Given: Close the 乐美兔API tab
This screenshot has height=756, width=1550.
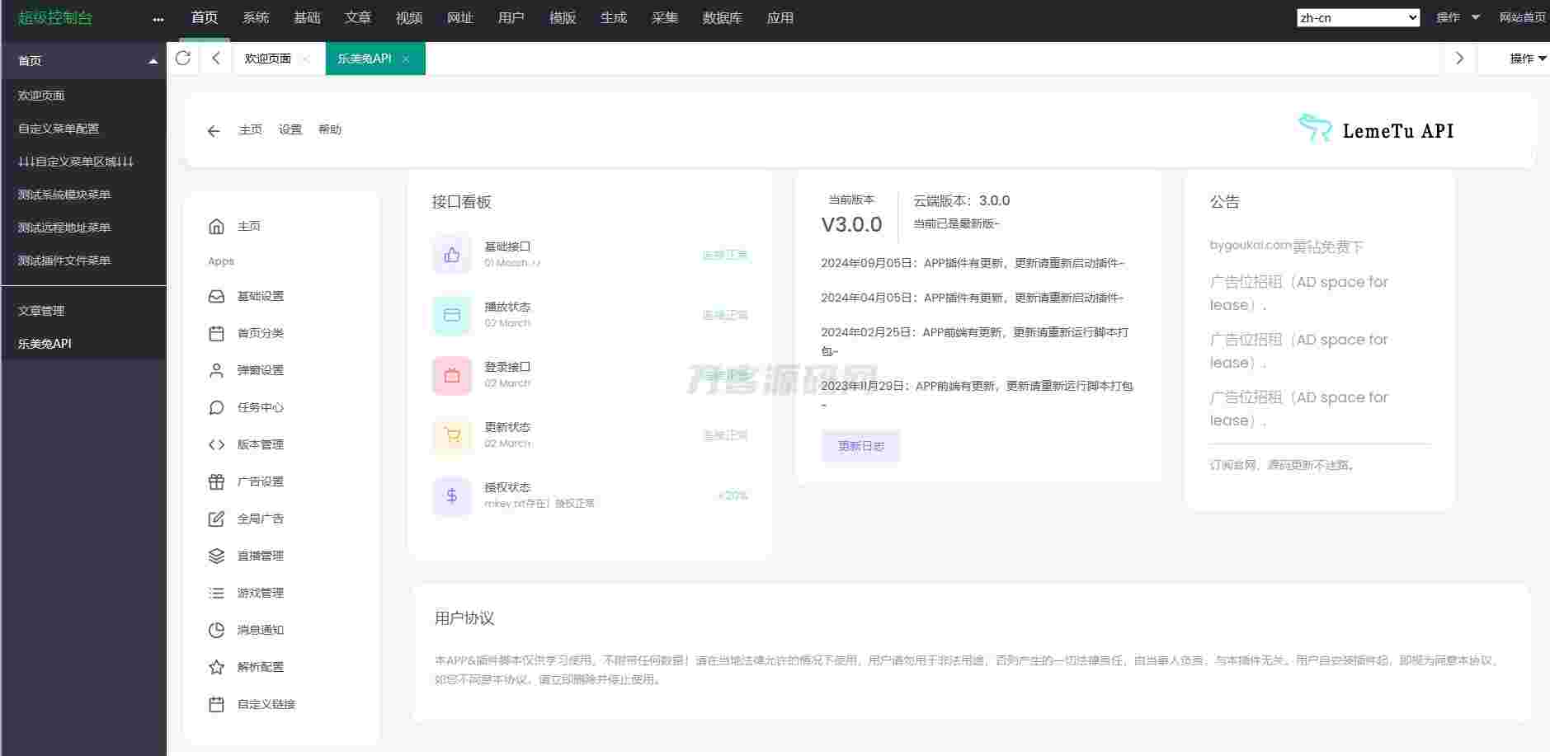Looking at the screenshot, I should click(406, 59).
